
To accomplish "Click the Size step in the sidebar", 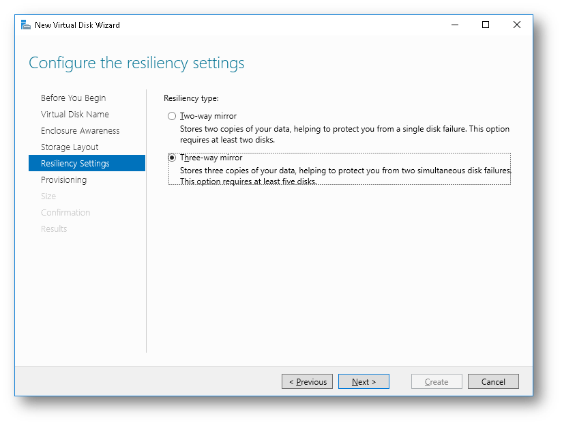I will 48,196.
